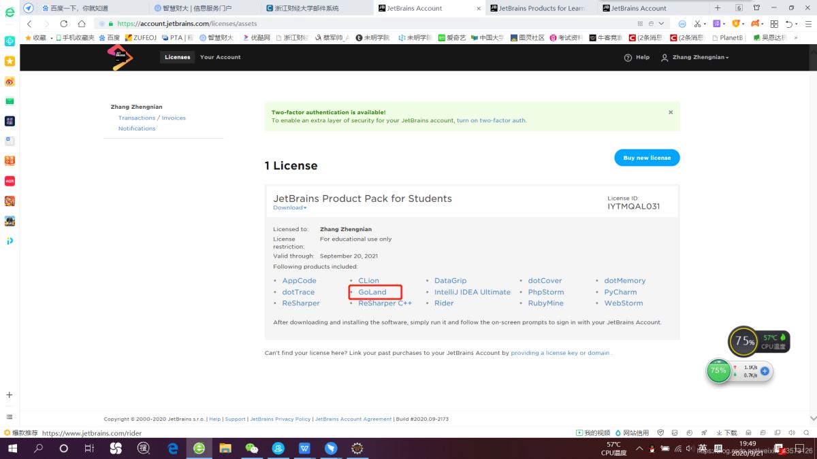Open the GoLand product link
The width and height of the screenshot is (817, 459).
pyautogui.click(x=373, y=292)
